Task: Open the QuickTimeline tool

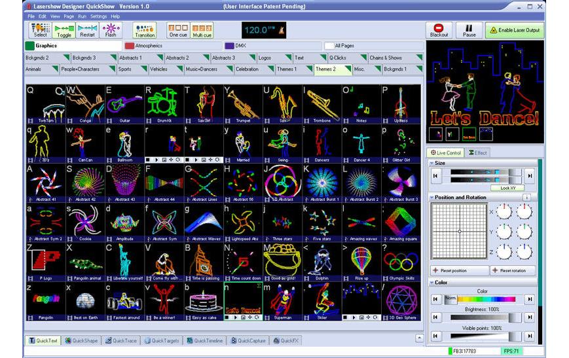Action: 205,340
